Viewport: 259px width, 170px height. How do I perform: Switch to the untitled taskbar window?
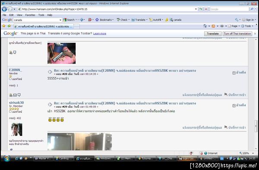pyautogui.click(x=208, y=158)
